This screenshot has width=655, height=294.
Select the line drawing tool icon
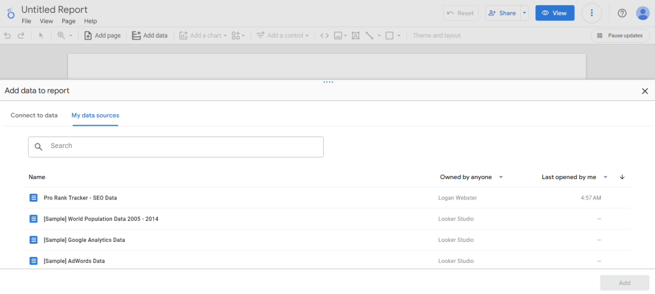tap(369, 36)
